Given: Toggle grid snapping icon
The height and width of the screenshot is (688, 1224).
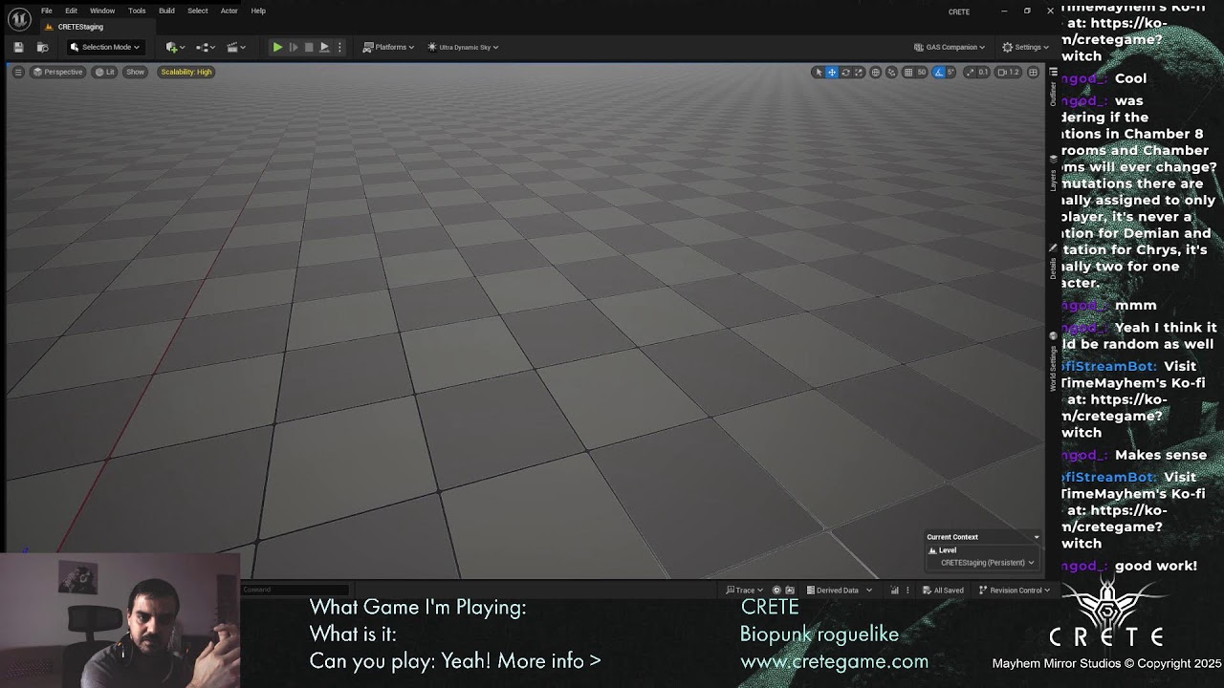Looking at the screenshot, I should click(907, 72).
